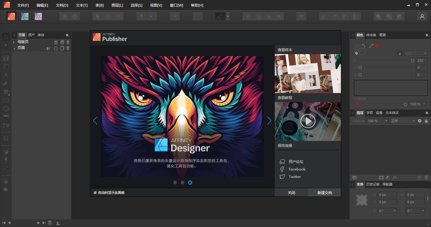Select the first carousel page dot
This screenshot has height=227, width=431.
tap(175, 182)
